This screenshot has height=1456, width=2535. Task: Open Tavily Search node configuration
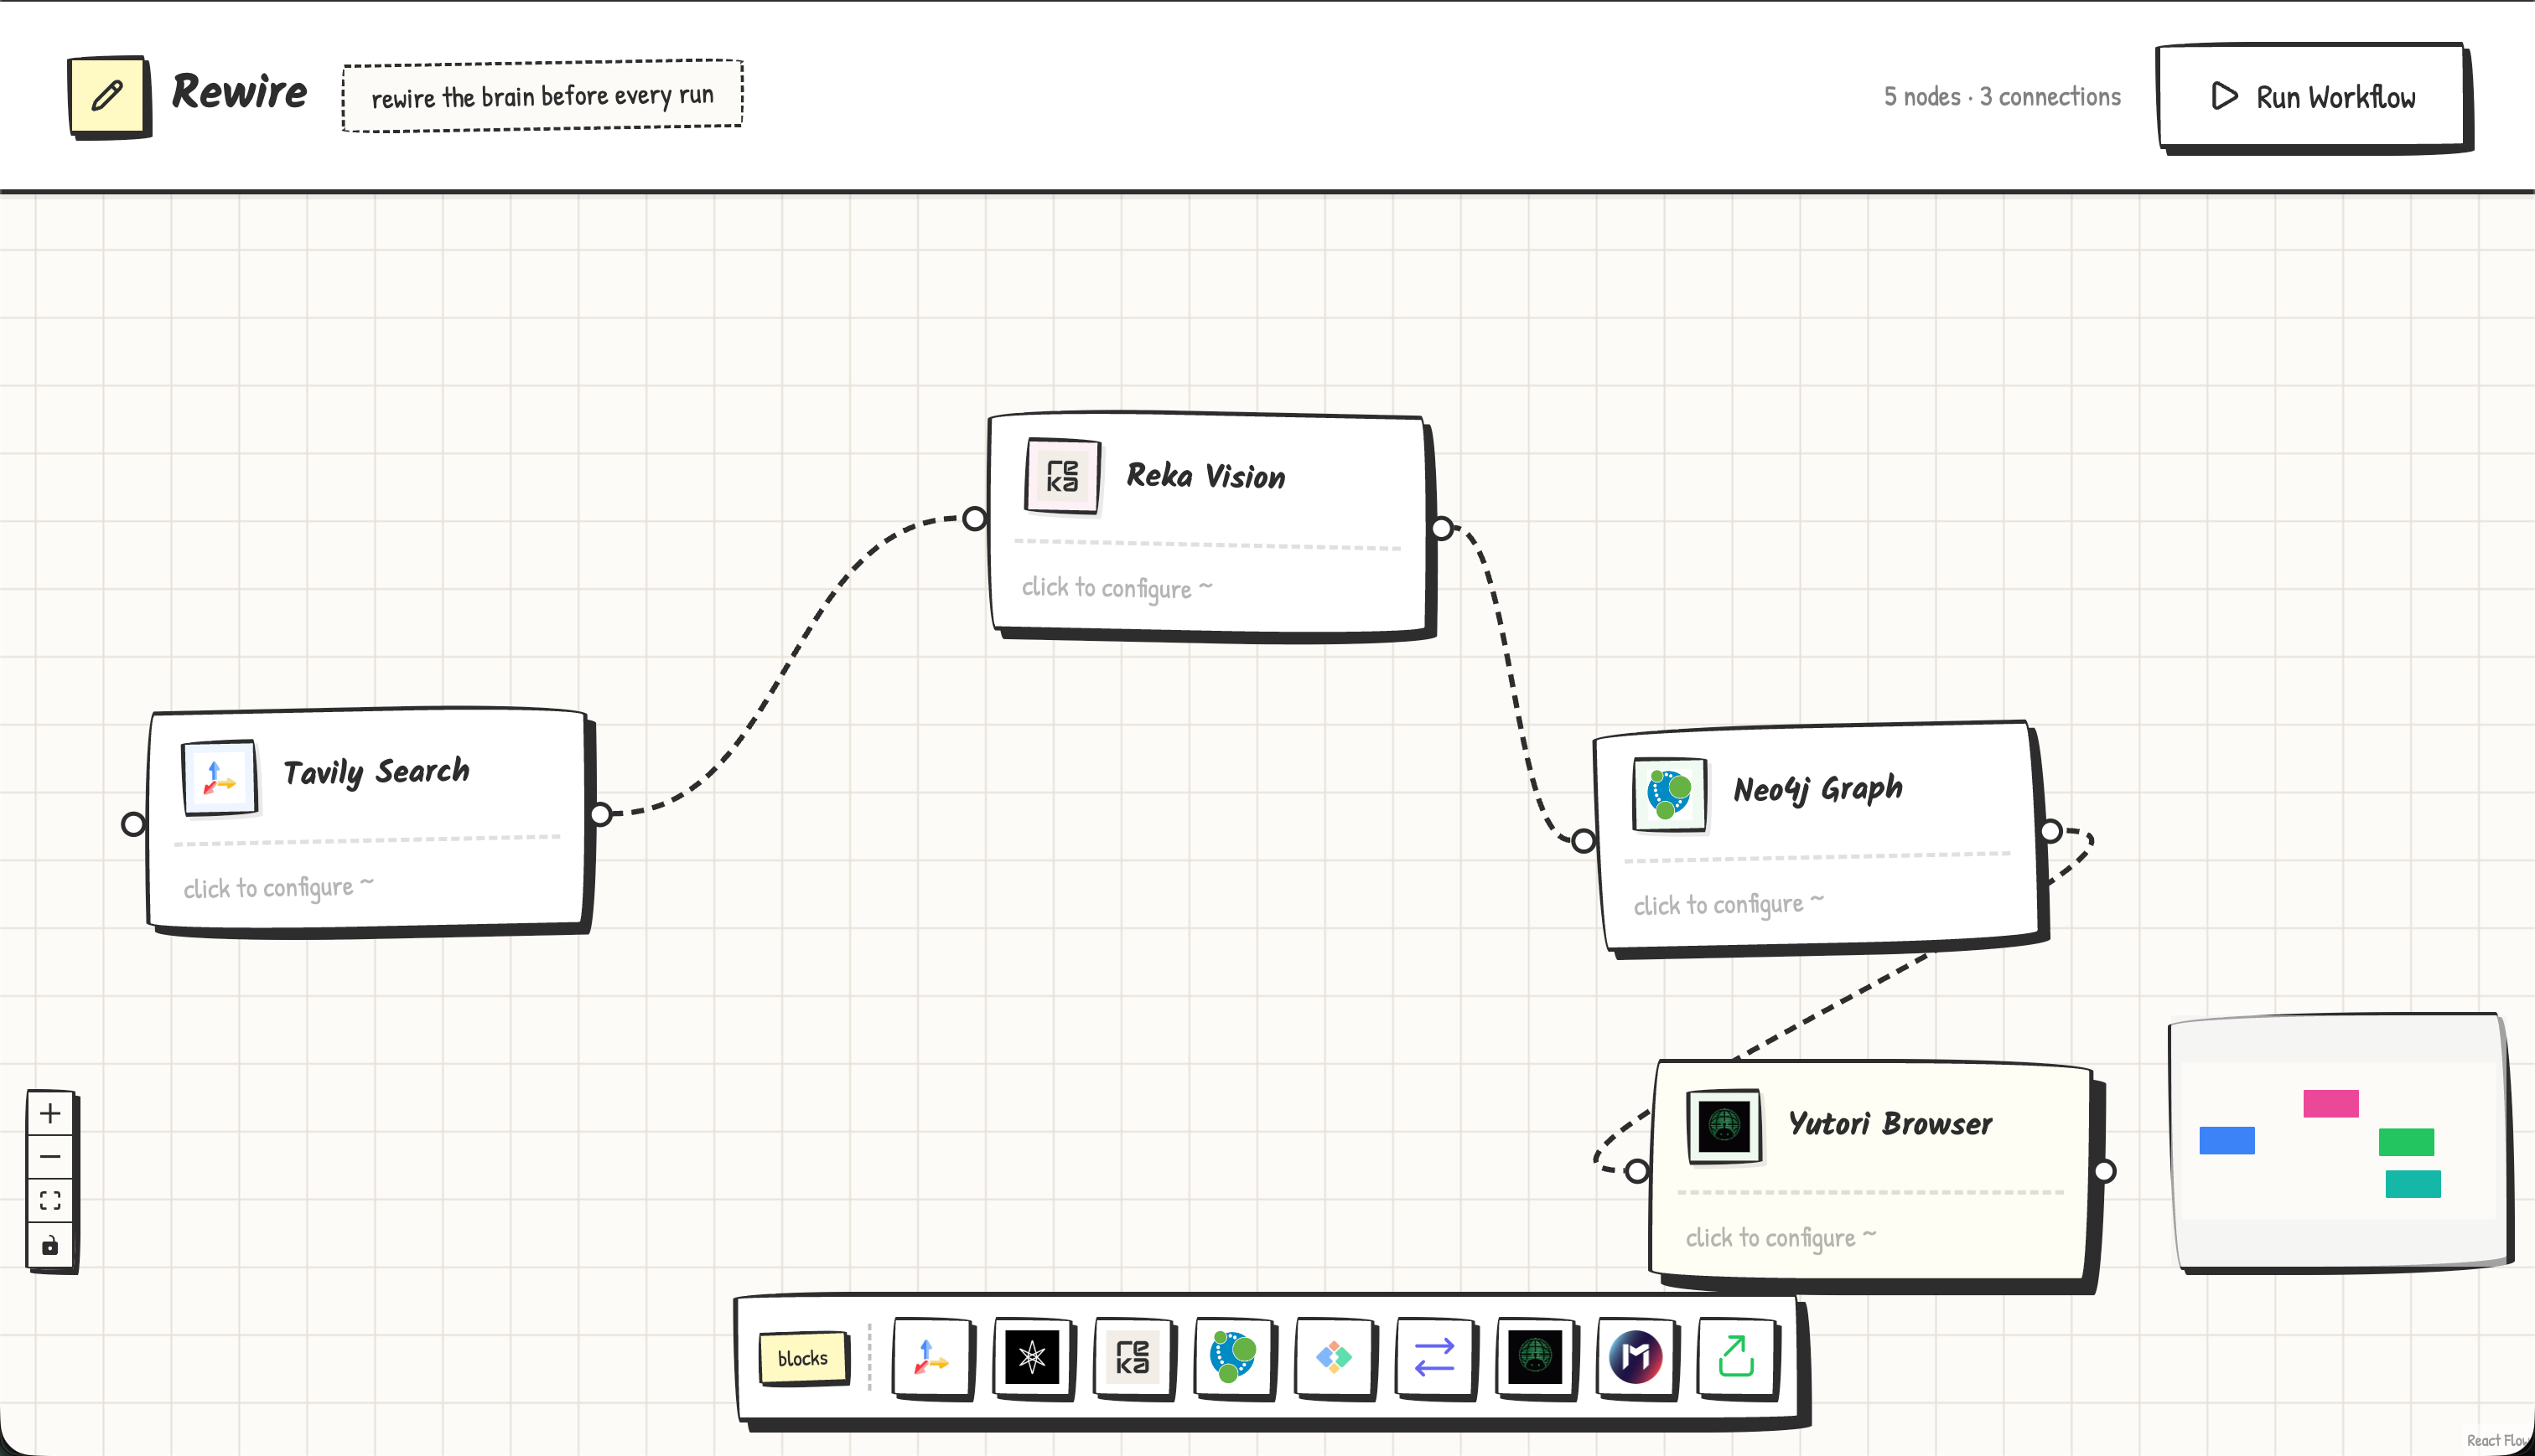(367, 820)
